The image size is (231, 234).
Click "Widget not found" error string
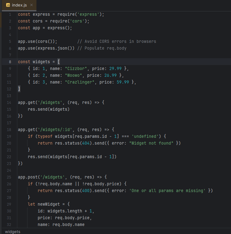(x=151, y=143)
